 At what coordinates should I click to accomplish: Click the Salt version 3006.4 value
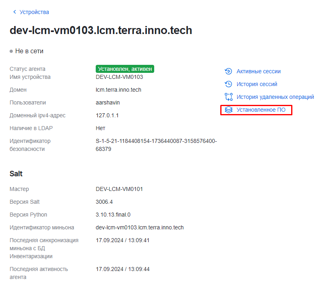(x=104, y=202)
